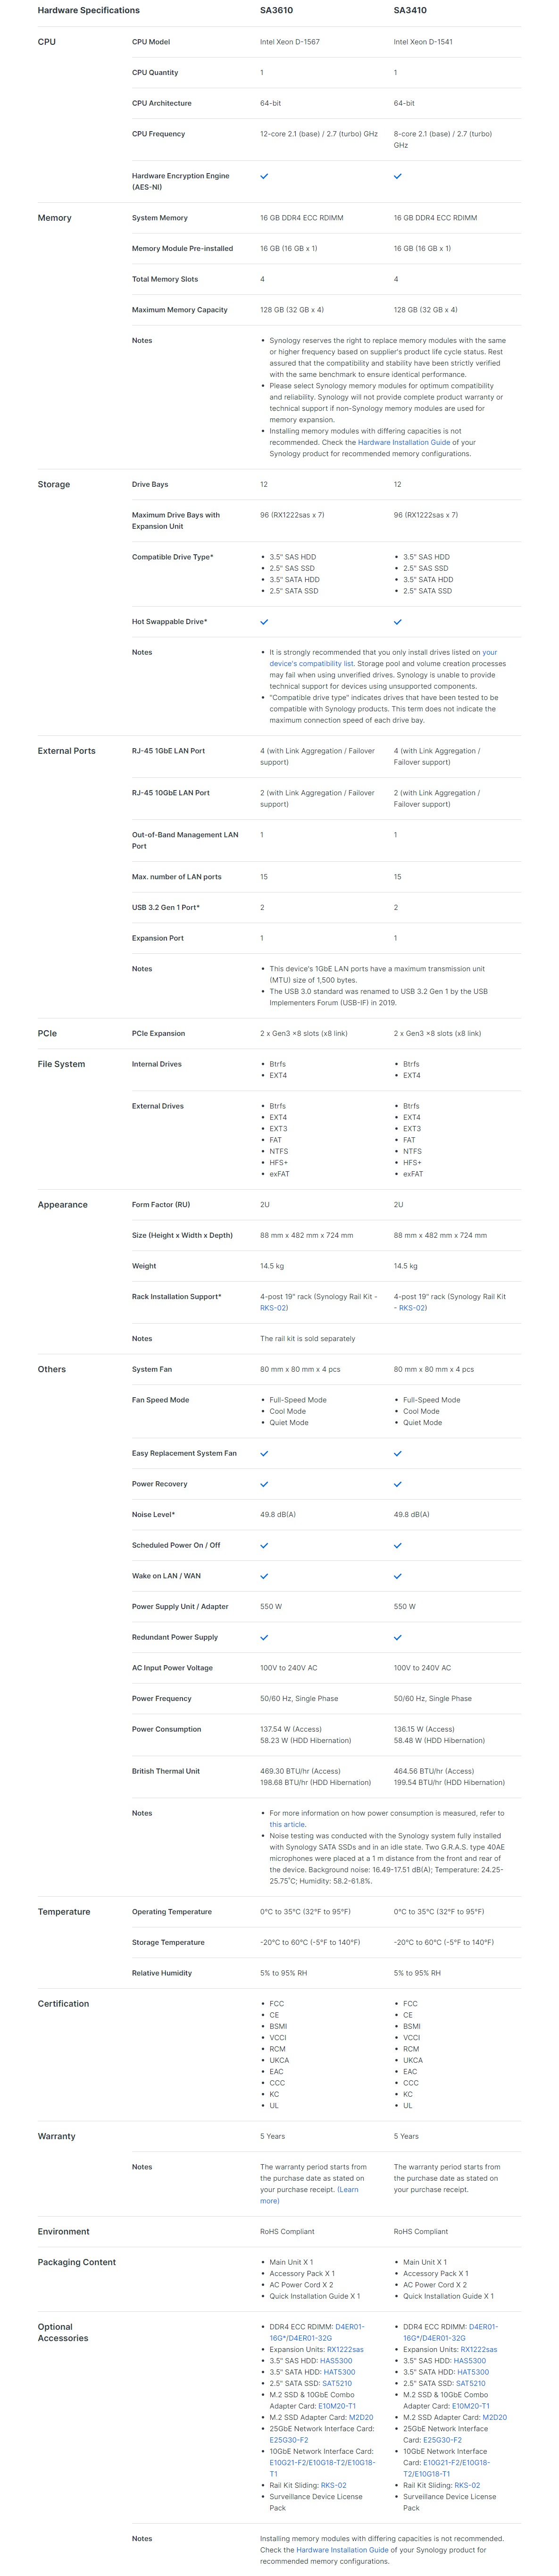Click the Scheduled Power On / Off checkmark for SA3610
Viewport: 559px width, 2576px height.
tap(264, 1545)
